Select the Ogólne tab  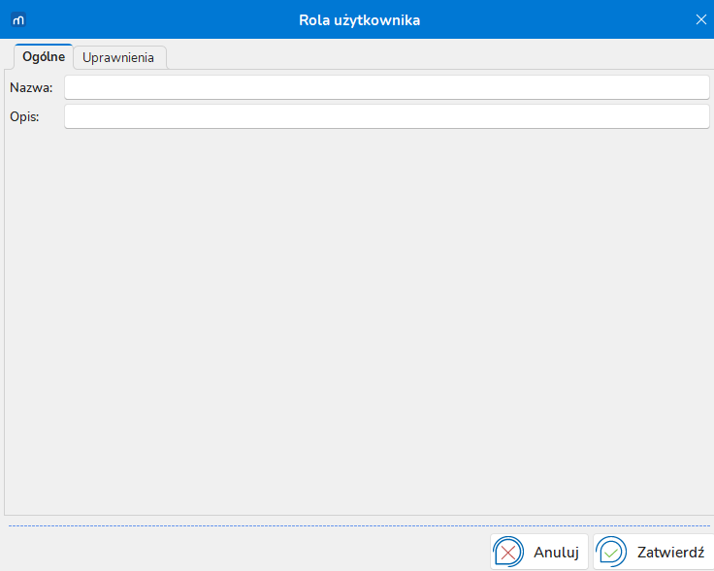[44, 57]
